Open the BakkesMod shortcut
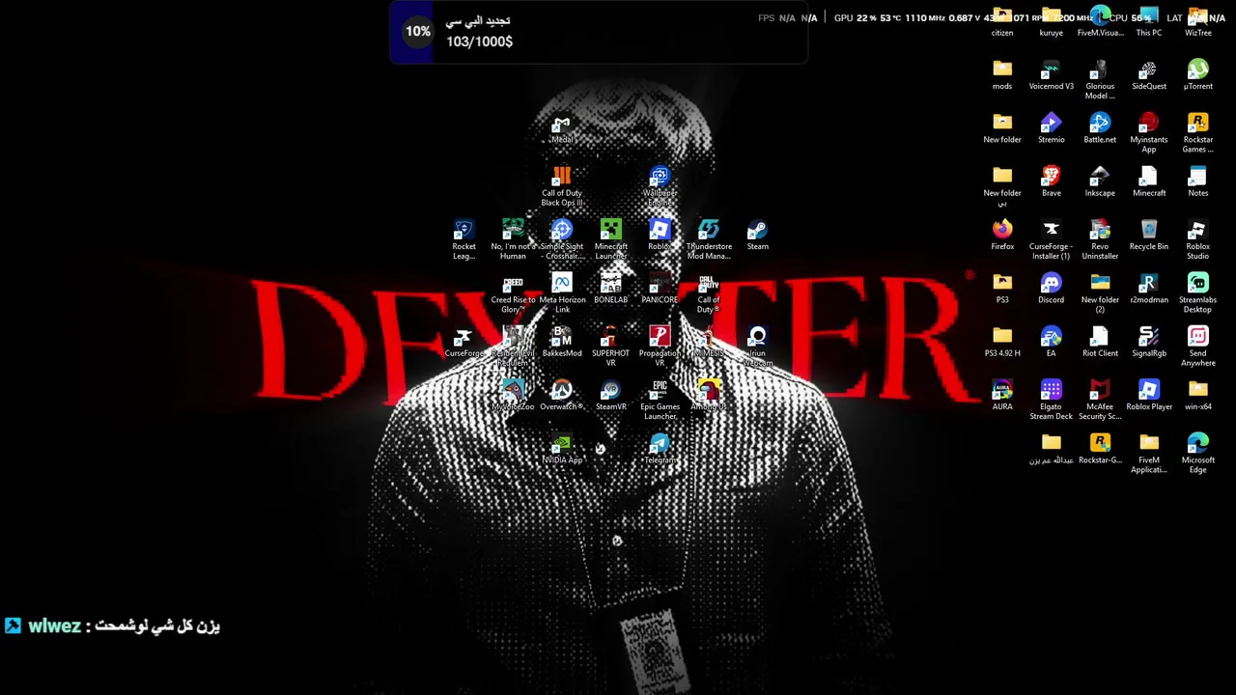 point(562,340)
